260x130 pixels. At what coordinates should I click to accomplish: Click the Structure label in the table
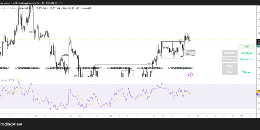(x=229, y=53)
